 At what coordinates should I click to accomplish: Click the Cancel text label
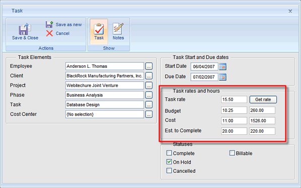point(62,33)
